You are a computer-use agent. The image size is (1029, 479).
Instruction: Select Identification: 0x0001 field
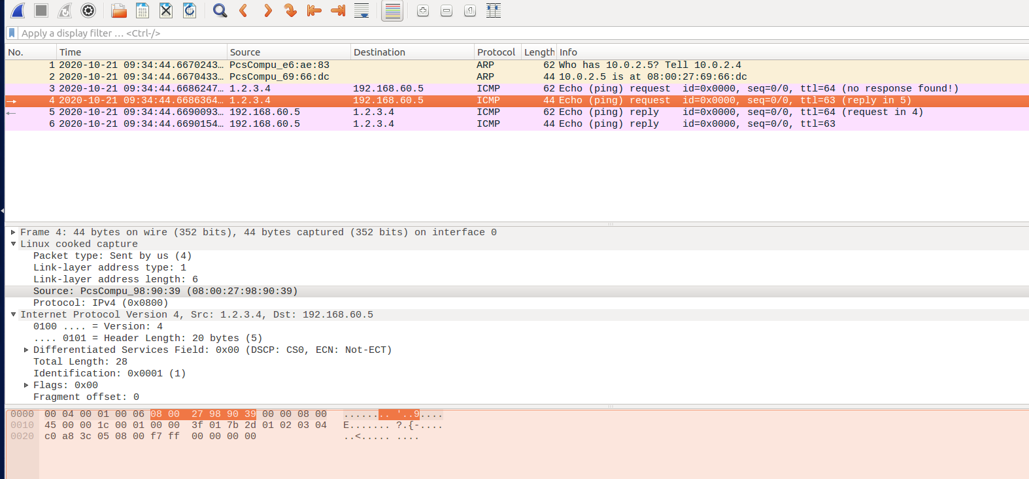click(110, 374)
